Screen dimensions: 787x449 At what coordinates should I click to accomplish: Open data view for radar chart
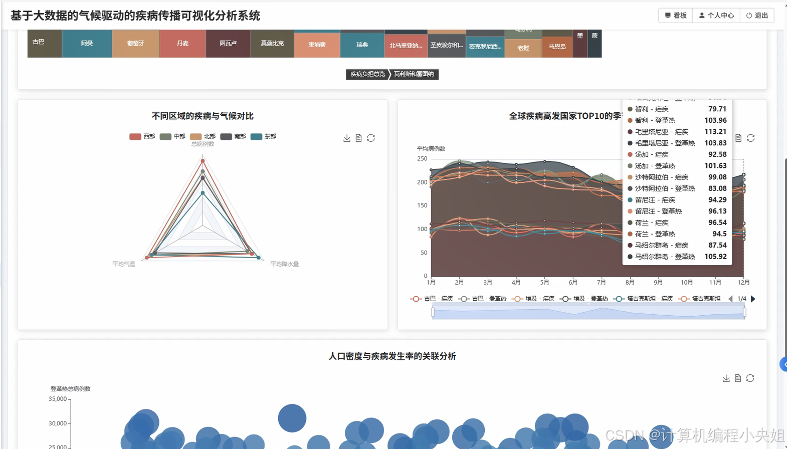click(359, 138)
